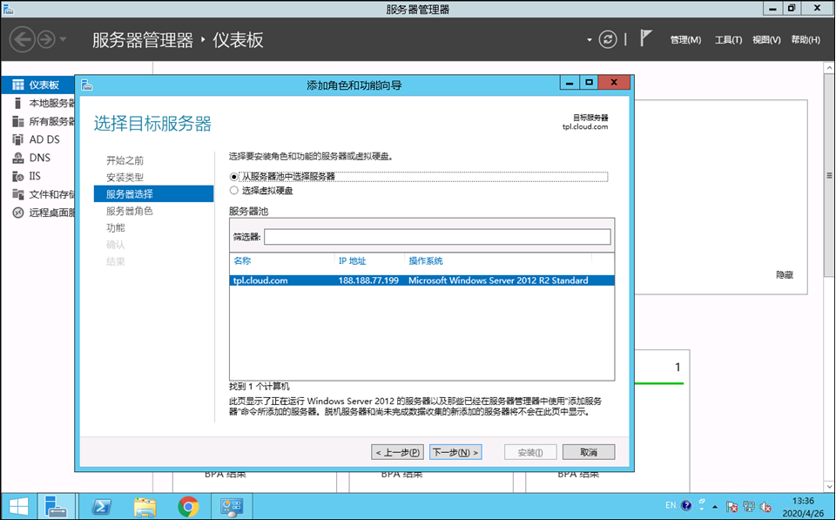This screenshot has width=836, height=520.
Task: Click the Windows Start button
Action: click(18, 506)
